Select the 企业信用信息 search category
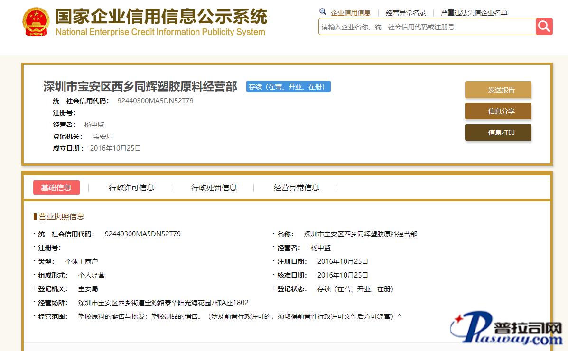 point(351,13)
